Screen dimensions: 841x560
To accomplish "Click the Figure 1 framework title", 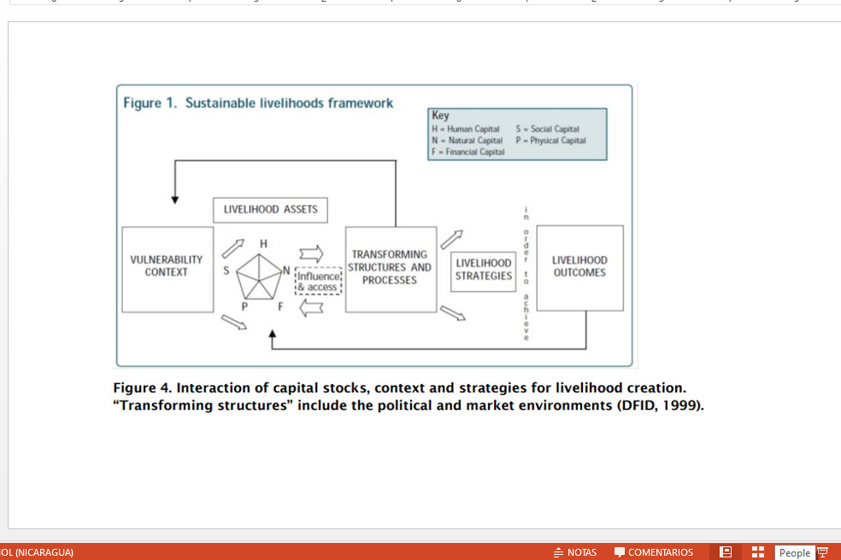I will 258,103.
